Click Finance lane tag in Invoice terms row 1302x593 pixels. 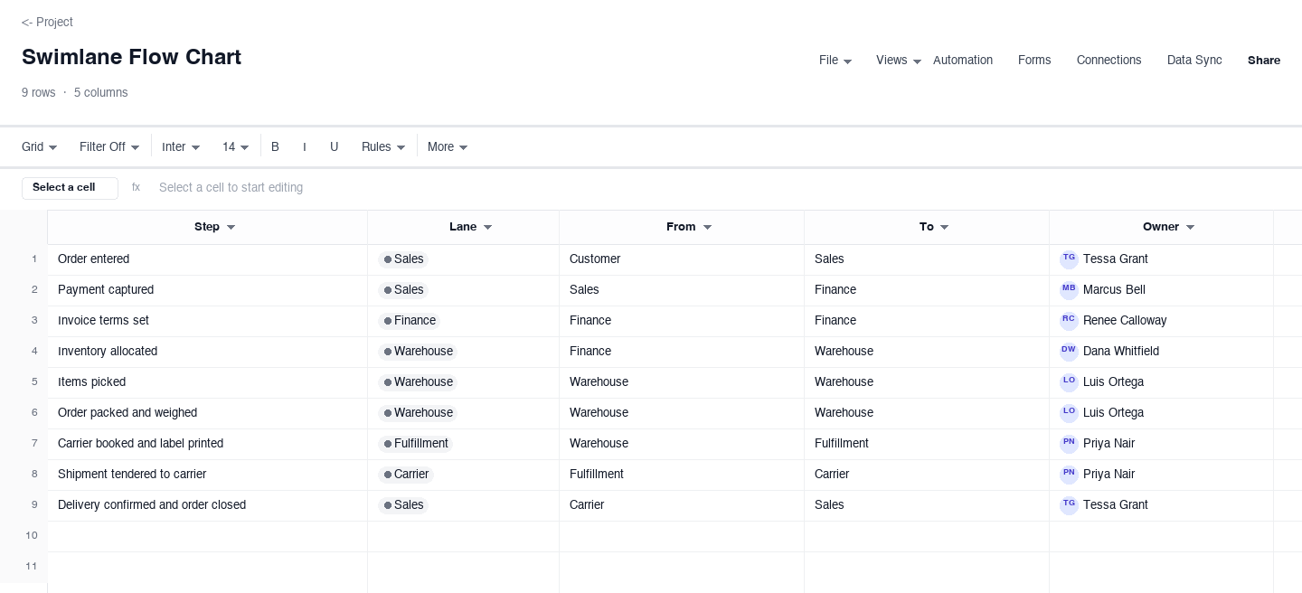click(x=410, y=321)
